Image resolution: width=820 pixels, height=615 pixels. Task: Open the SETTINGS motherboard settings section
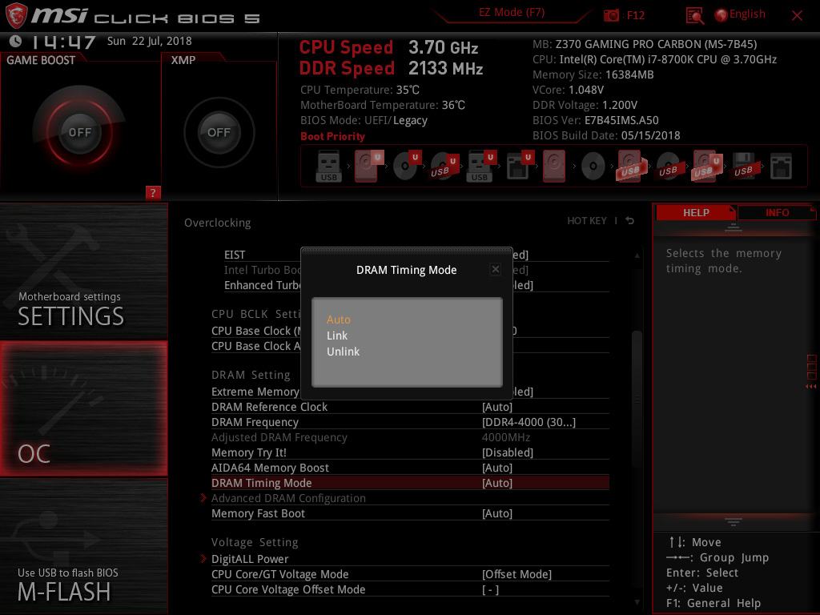point(83,271)
